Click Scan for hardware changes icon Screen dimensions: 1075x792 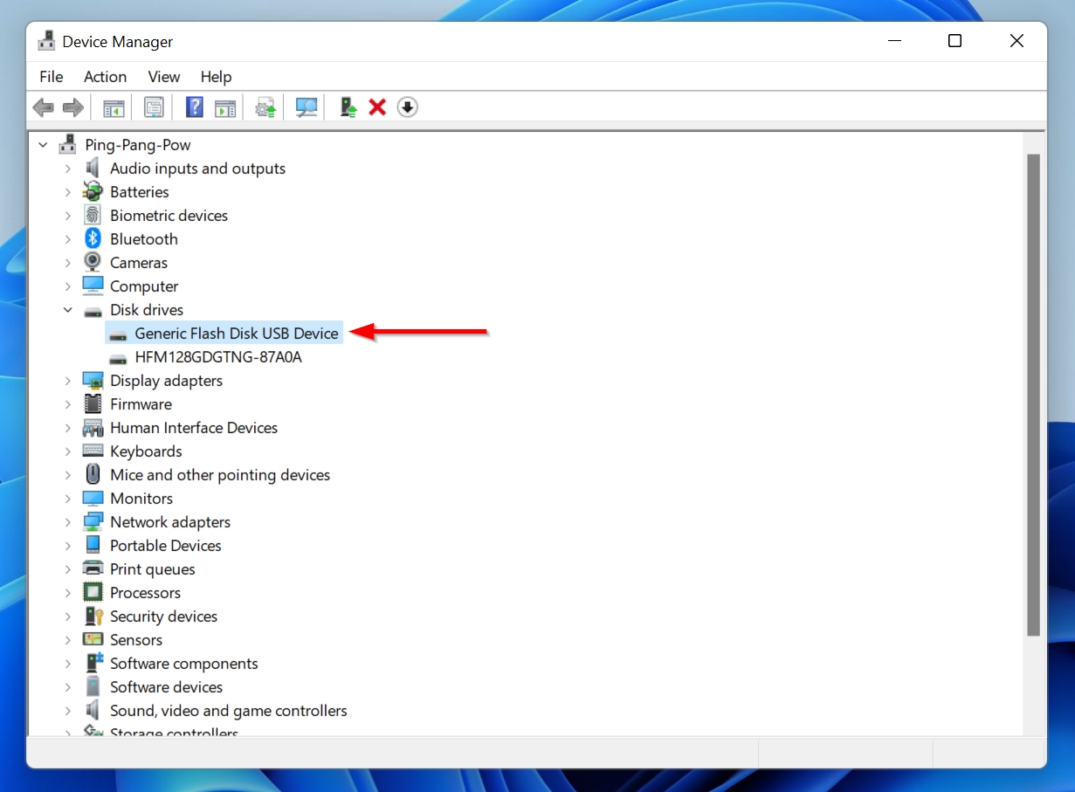click(x=307, y=107)
